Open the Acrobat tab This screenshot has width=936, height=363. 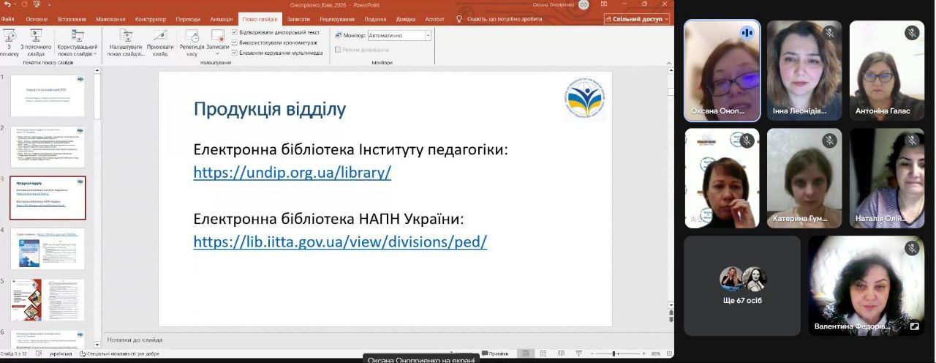(434, 19)
